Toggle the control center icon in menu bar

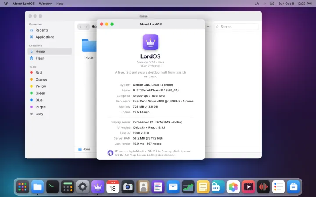point(272,4)
